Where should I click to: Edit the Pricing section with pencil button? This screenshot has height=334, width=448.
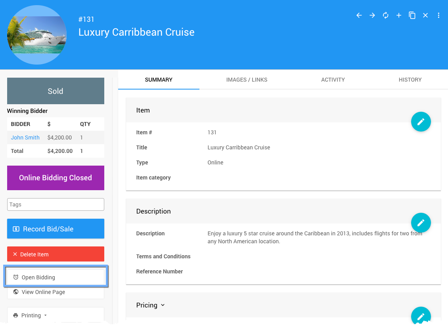click(421, 316)
